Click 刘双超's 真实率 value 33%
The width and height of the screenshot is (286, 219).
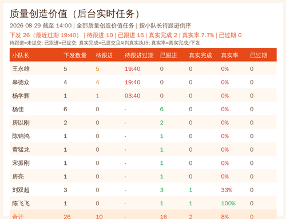[x=227, y=190]
